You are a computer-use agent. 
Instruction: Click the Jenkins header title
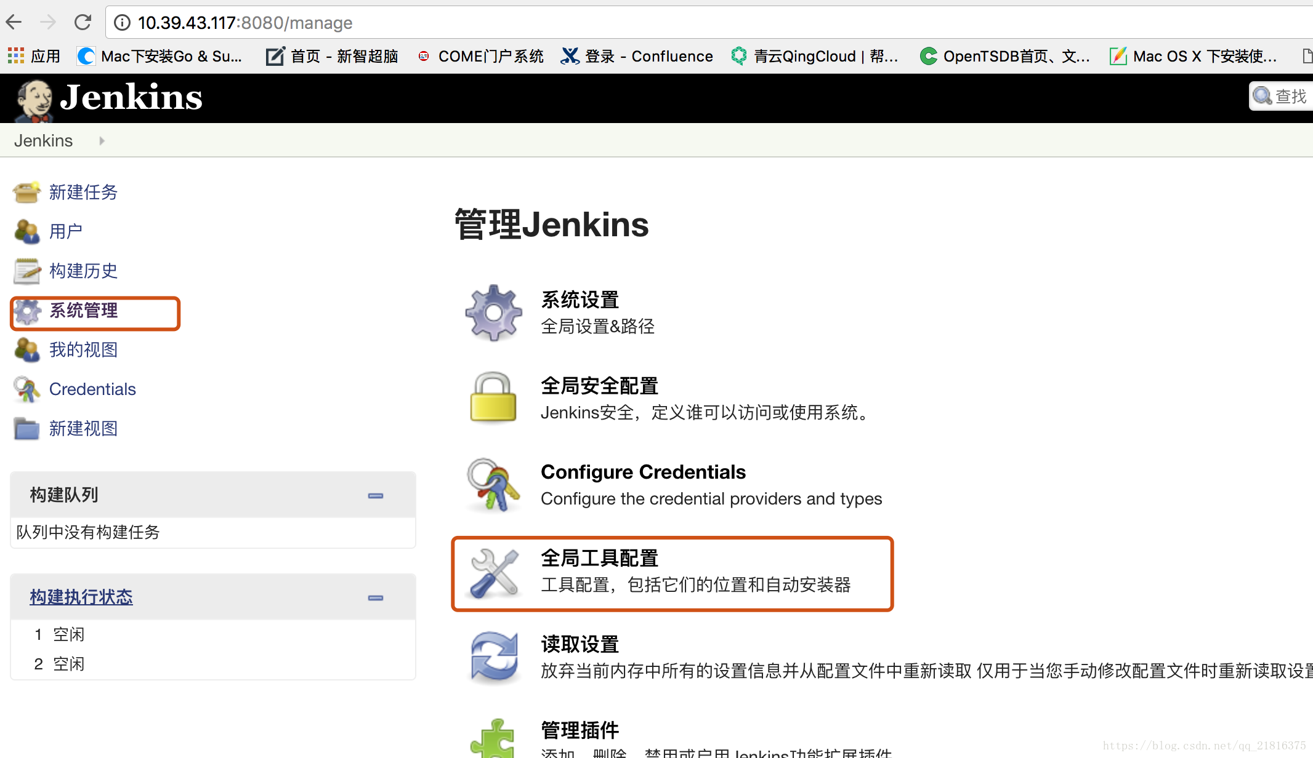[x=131, y=97]
